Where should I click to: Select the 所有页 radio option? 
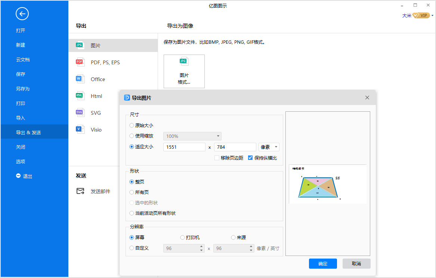pos(132,192)
